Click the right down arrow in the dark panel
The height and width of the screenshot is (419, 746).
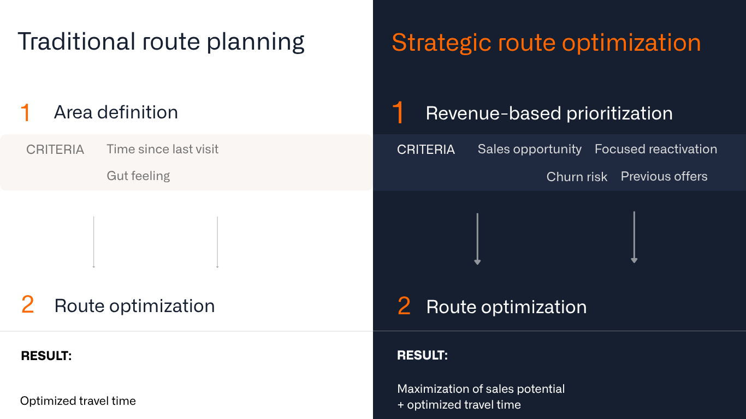[x=634, y=238]
